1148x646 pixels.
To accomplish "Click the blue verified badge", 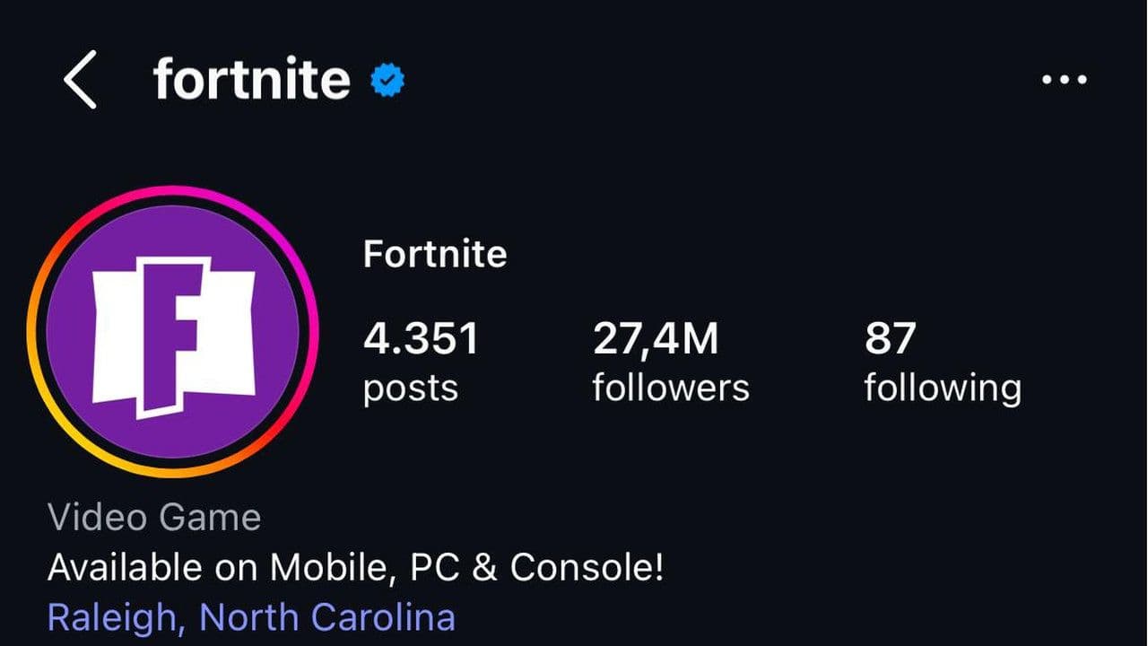I will [387, 82].
